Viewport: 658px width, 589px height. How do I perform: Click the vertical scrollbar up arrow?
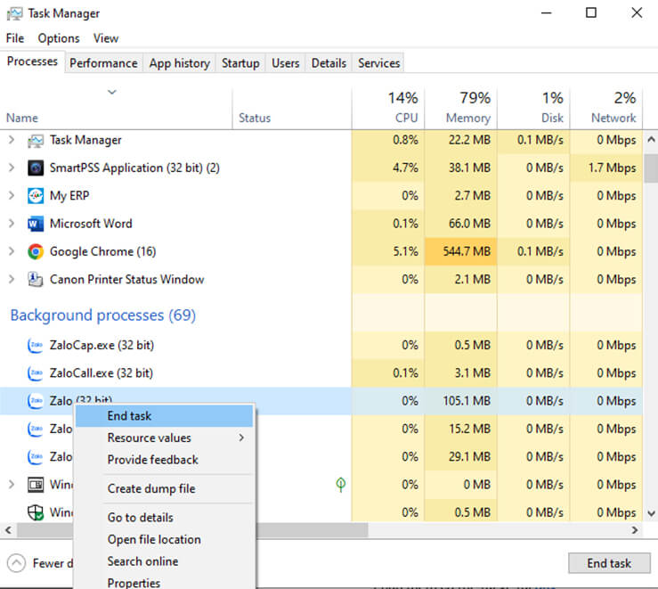651,139
